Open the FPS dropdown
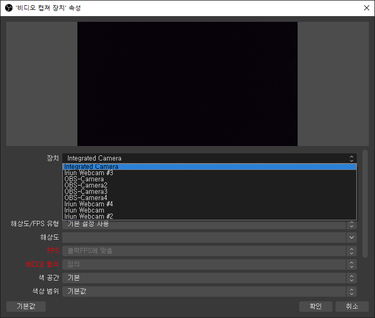The image size is (375, 318). 209,251
